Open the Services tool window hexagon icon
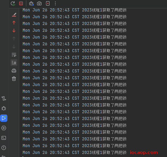This screenshot has width=167, height=157. 4,128
